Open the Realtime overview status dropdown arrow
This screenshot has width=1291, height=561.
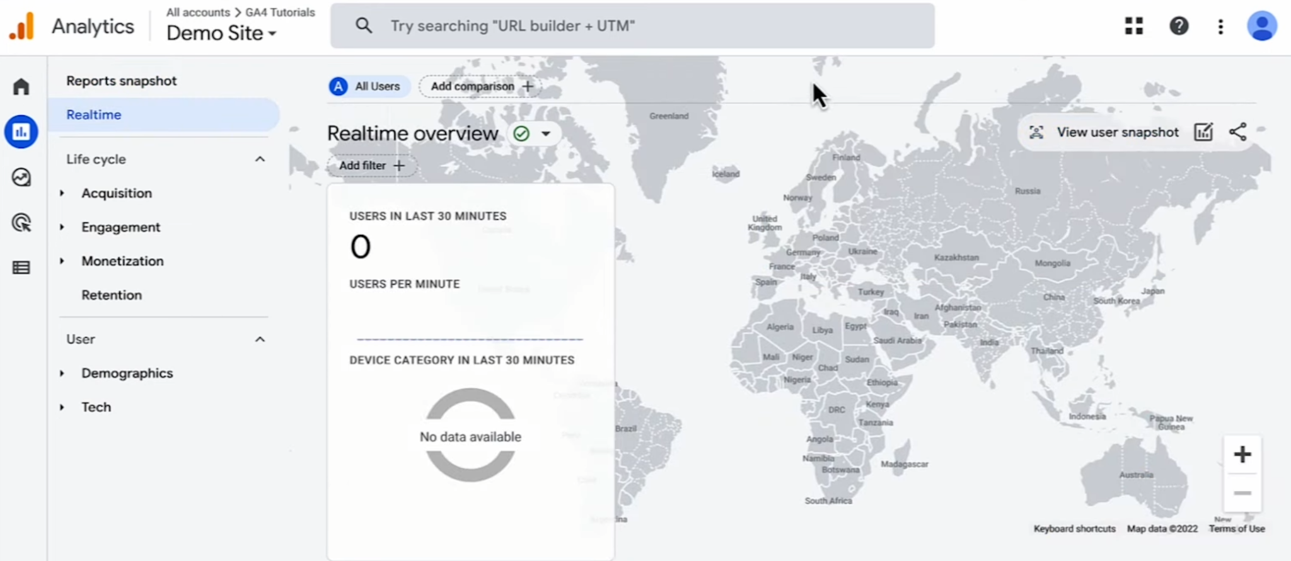546,133
